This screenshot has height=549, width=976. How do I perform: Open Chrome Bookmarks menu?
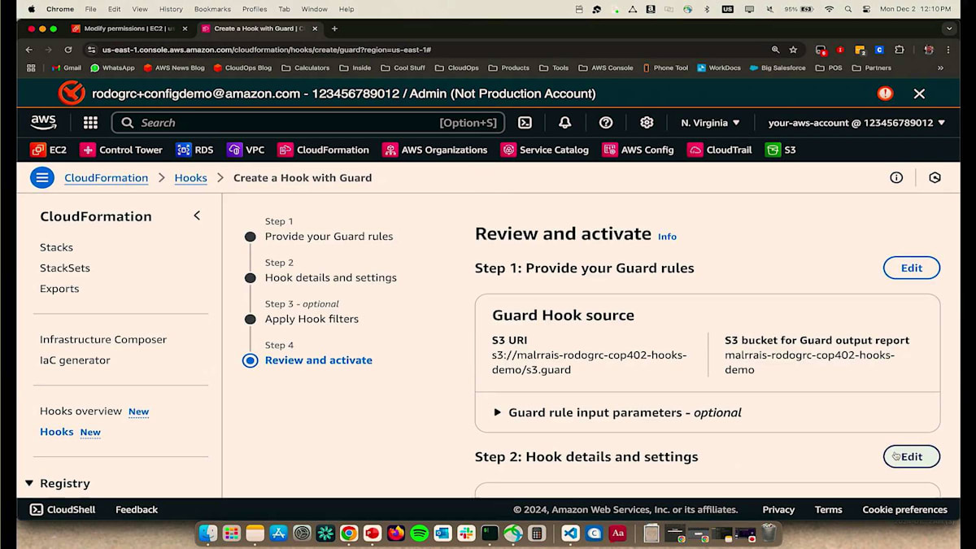click(x=211, y=9)
